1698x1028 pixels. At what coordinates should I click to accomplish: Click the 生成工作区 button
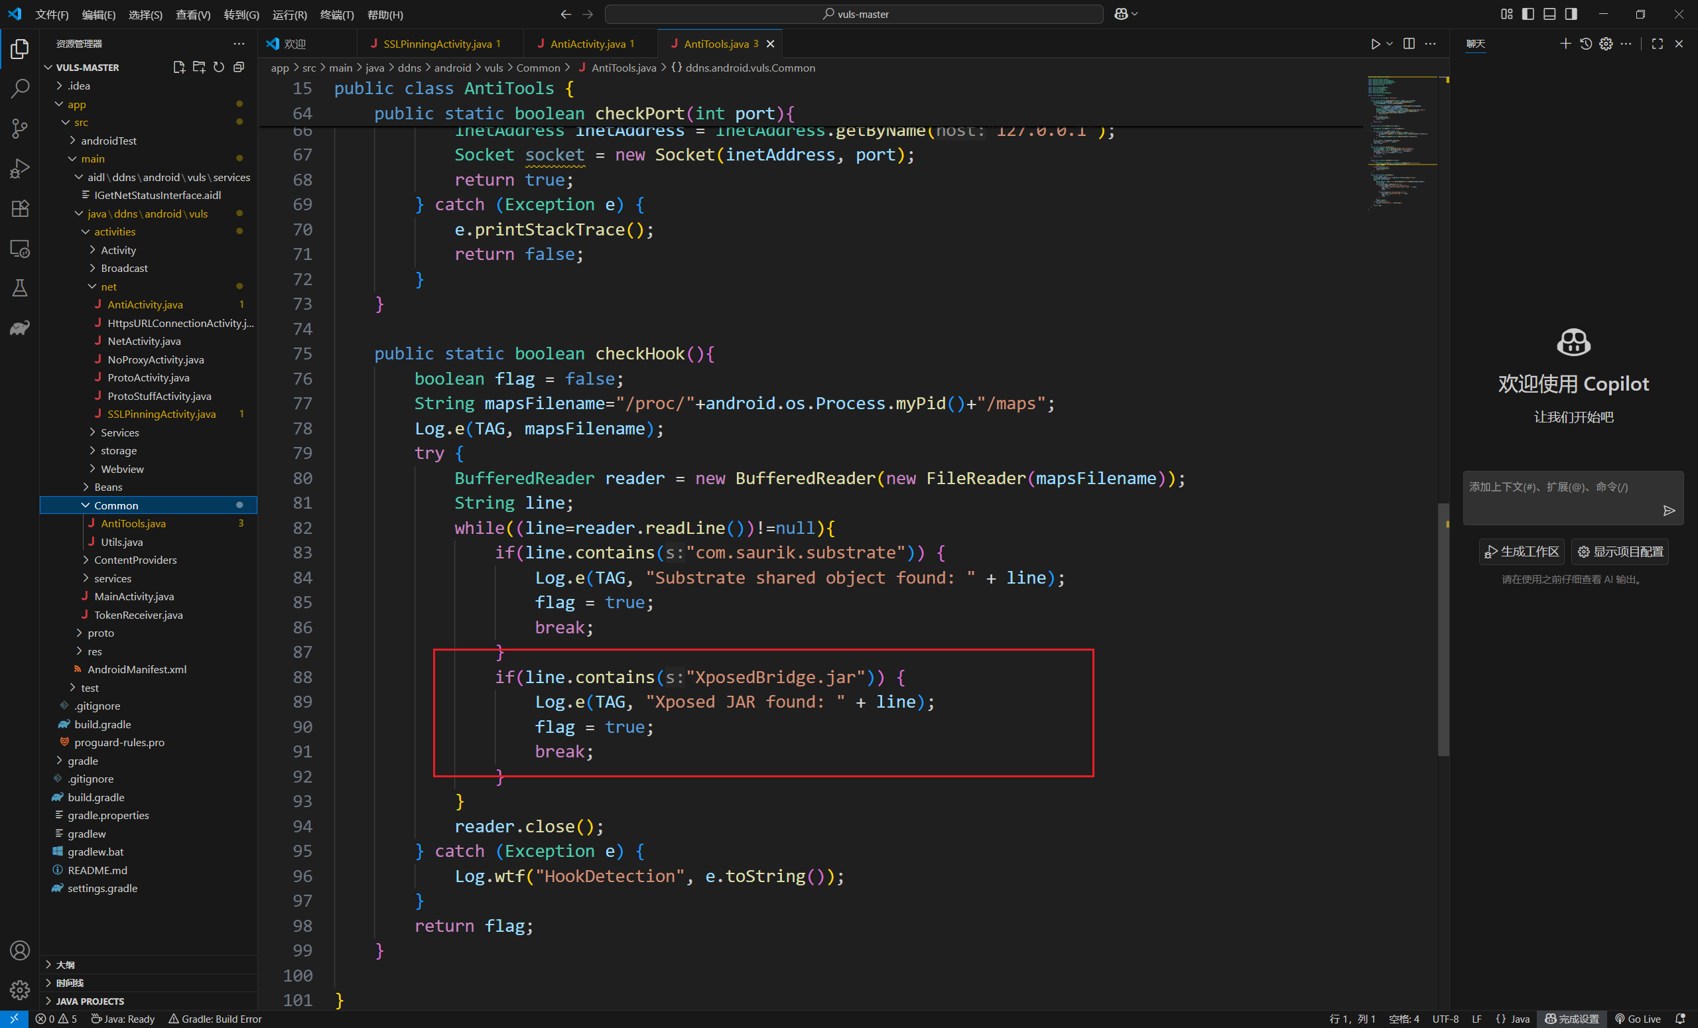point(1522,551)
